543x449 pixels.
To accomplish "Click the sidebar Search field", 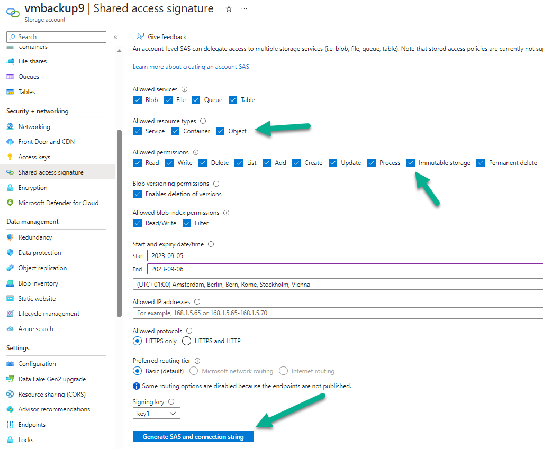I will coord(57,37).
